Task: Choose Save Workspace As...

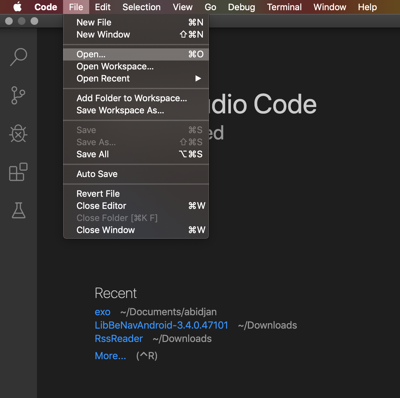Action: pos(136,110)
